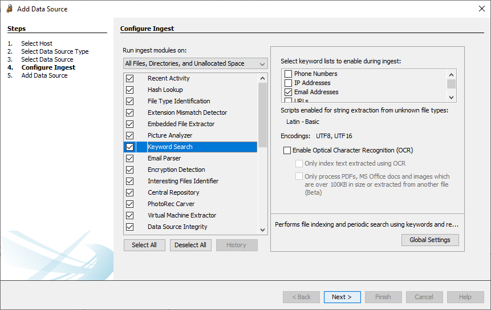Select the Recent Activity module name
This screenshot has width=491, height=310.
pyautogui.click(x=168, y=78)
